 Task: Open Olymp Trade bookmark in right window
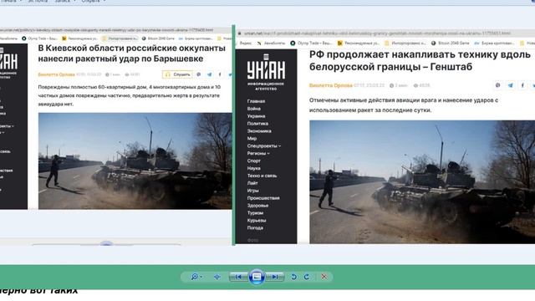coord(311,43)
